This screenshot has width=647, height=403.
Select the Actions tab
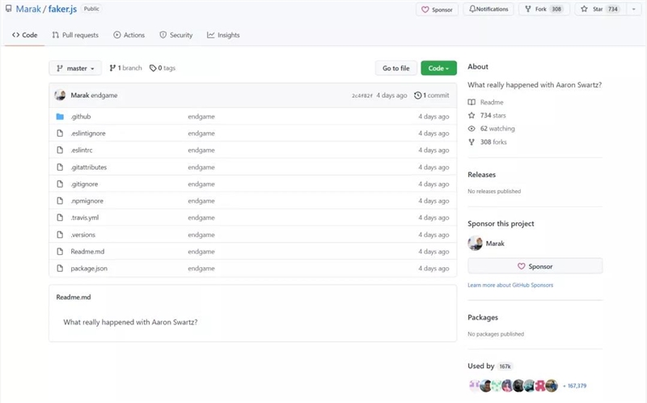point(129,35)
